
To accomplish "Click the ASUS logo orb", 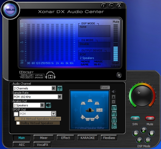I will (10, 10).
